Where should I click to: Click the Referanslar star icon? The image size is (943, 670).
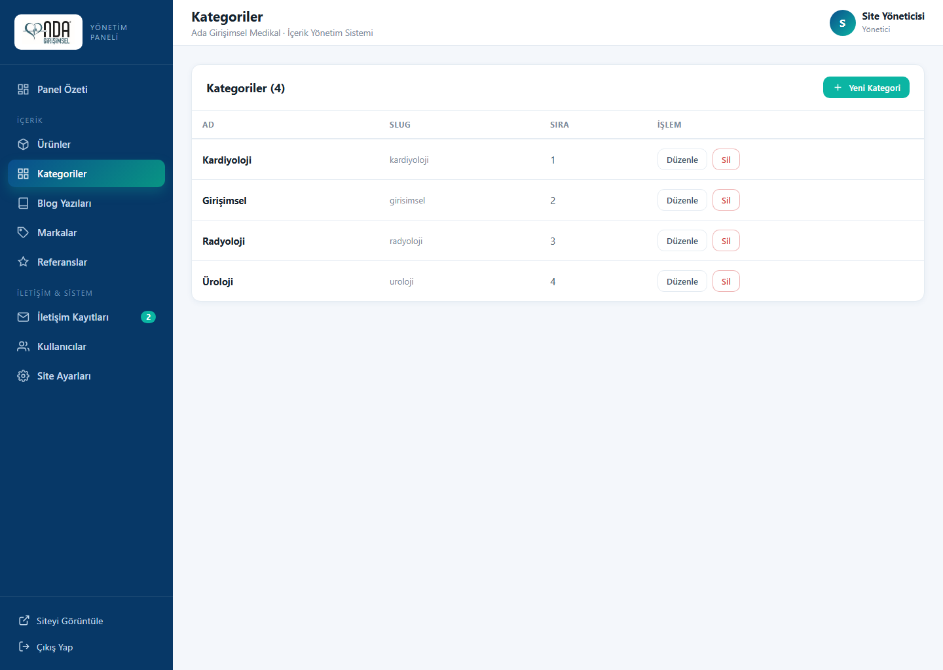pos(23,262)
